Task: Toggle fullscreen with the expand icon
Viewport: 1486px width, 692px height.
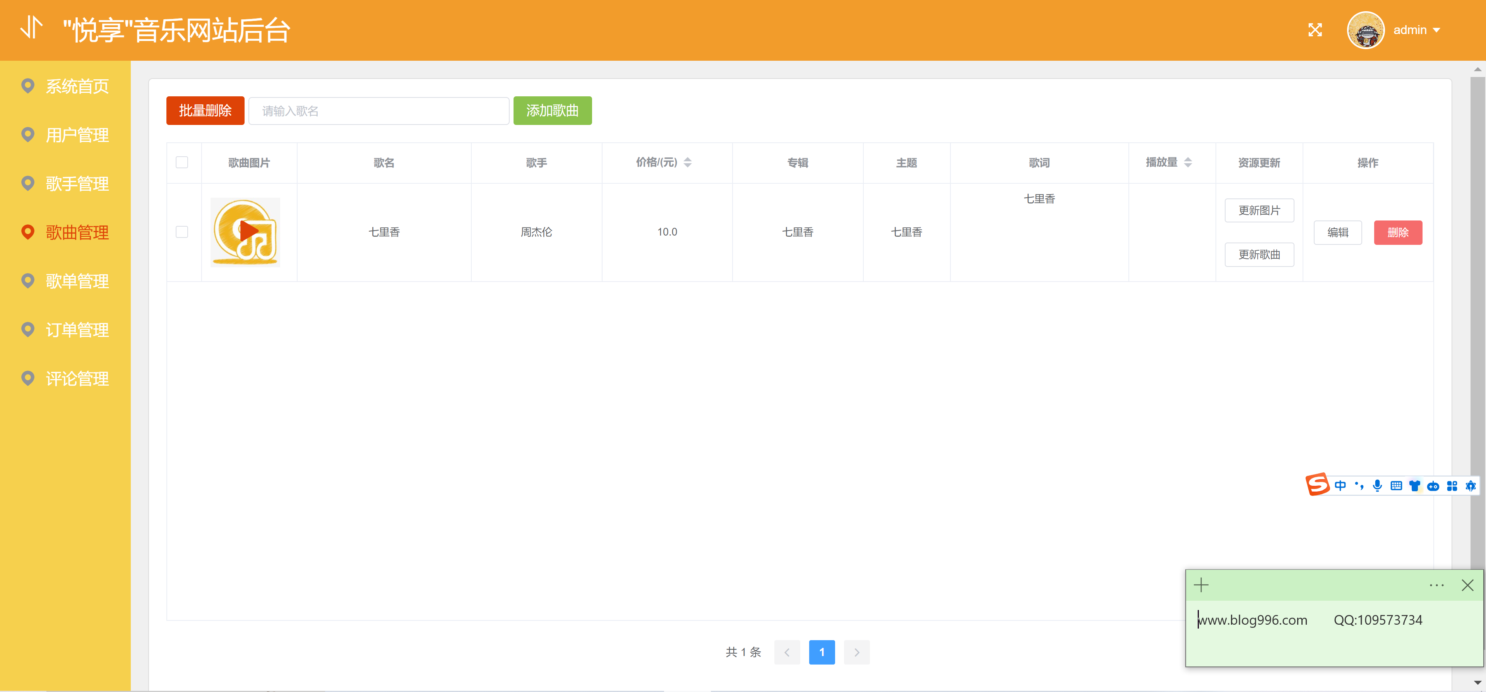Action: 1315,30
